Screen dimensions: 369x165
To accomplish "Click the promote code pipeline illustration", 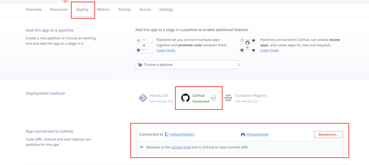I will (144, 45).
